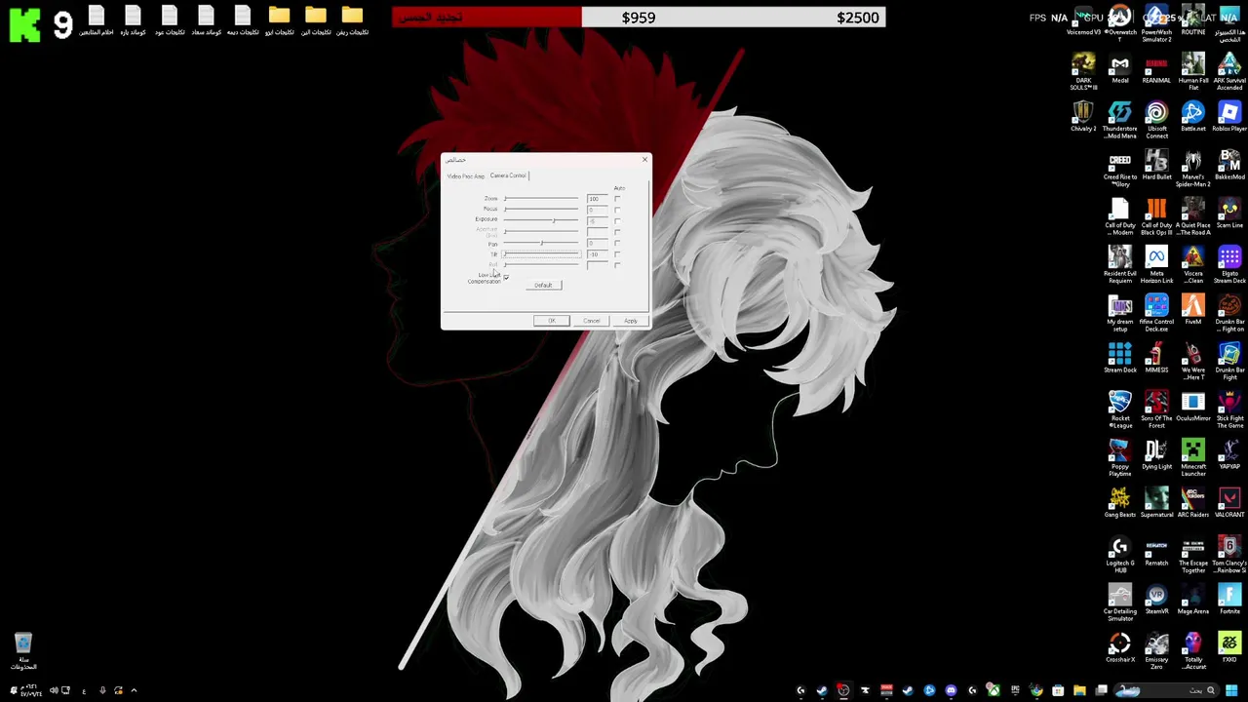Screen dimensions: 1248x702
Task: Launch the Medal desktop shortcut
Action: [1119, 68]
